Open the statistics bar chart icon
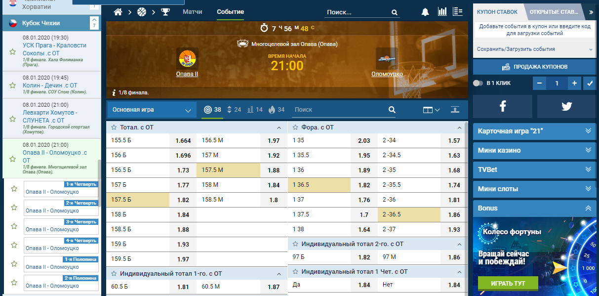Viewport: 599px width, 296px height. [x=442, y=12]
